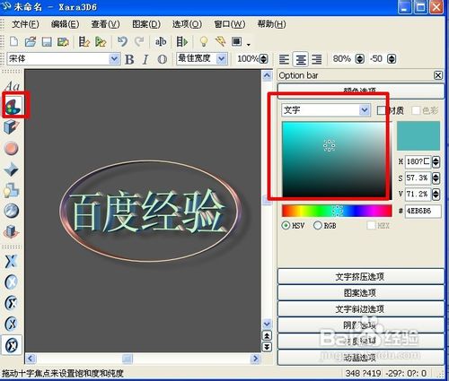
Task: Toggle Outline text style icon
Action: (163, 59)
